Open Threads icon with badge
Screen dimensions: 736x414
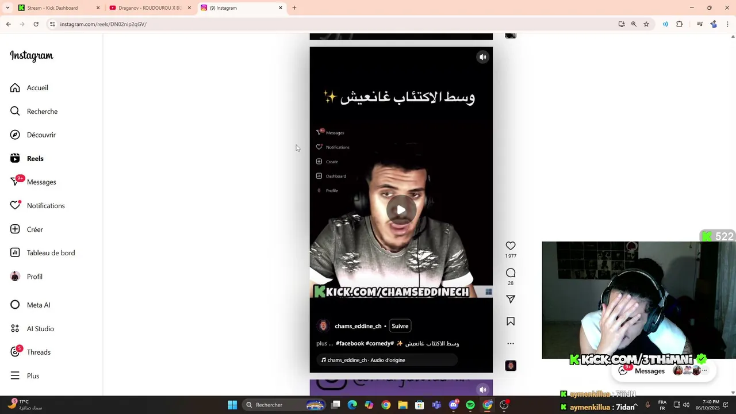click(15, 352)
